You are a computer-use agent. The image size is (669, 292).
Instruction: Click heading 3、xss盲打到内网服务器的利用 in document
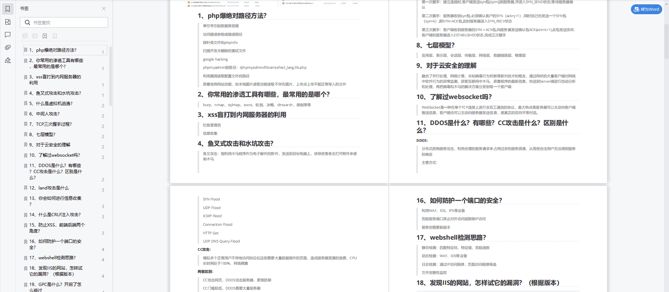coord(242,115)
